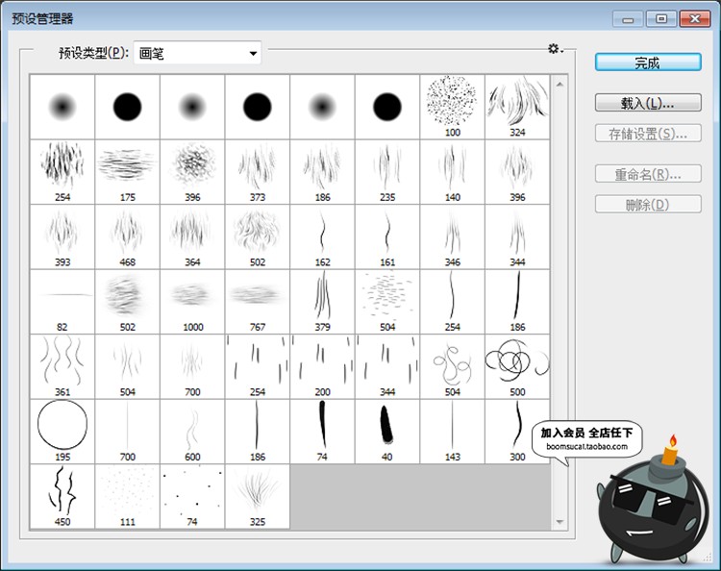
Task: Select the overlapping circles brush 500
Action: click(517, 366)
